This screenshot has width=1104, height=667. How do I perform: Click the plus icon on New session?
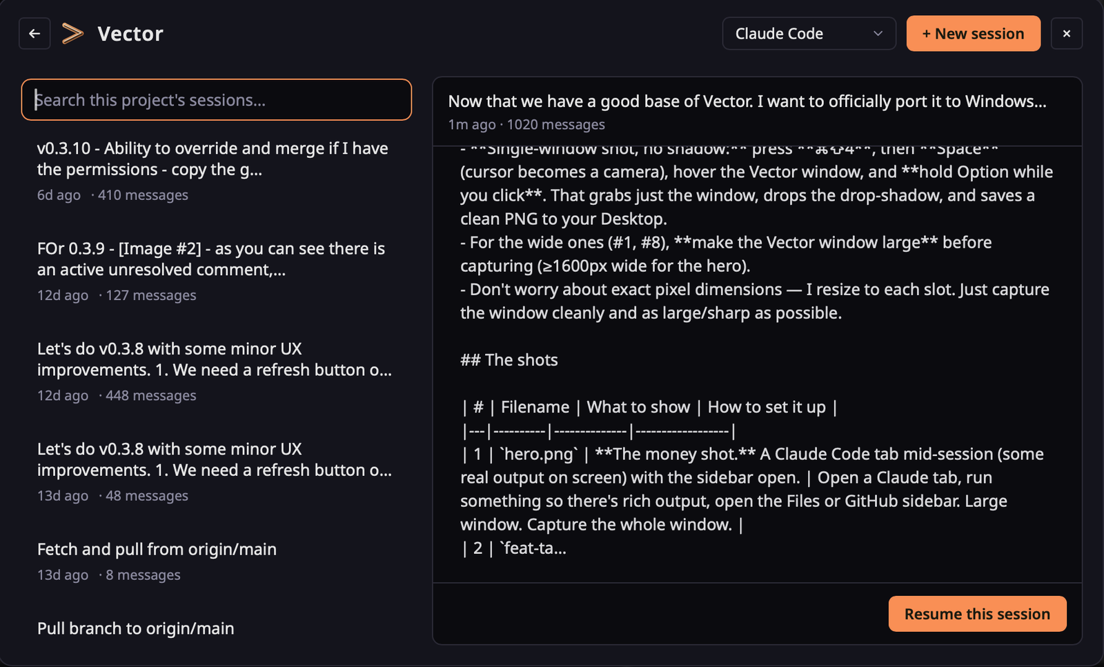(926, 34)
